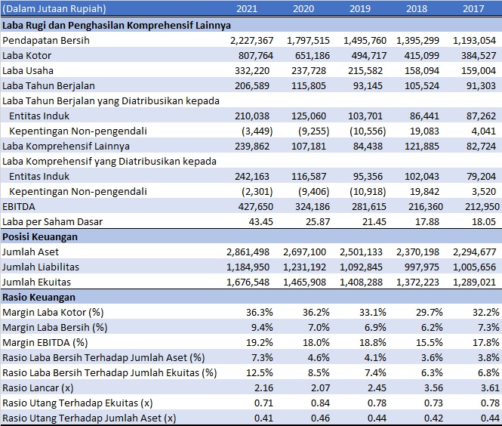
Task: Select the 'Laba Usaha' row label
Action: (x=27, y=70)
